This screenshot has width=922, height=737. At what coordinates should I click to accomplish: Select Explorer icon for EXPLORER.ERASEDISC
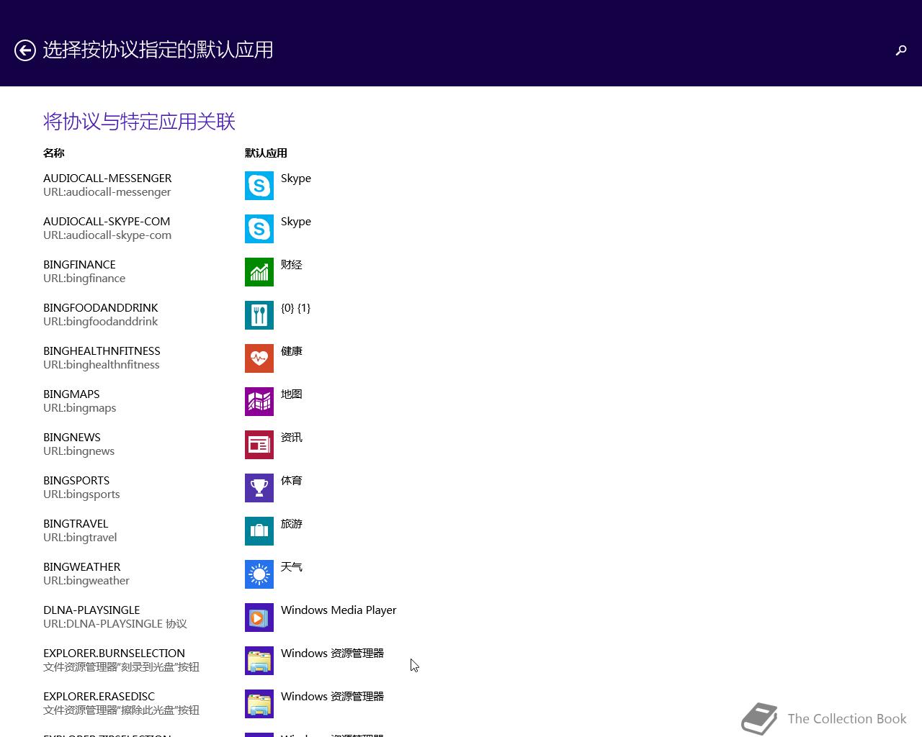click(259, 704)
